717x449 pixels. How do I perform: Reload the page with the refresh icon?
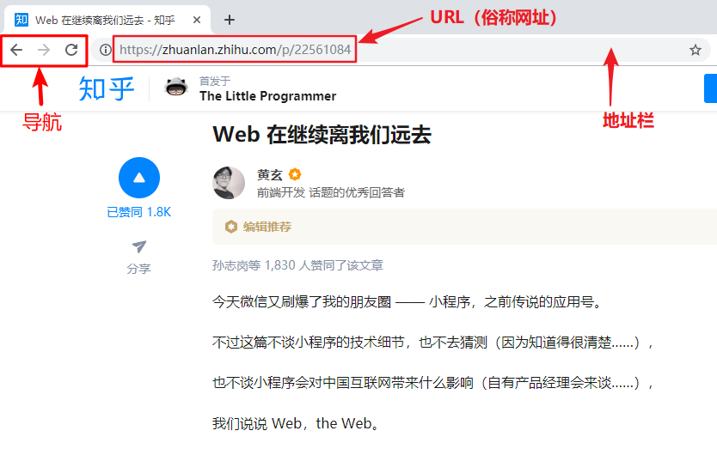click(x=71, y=50)
